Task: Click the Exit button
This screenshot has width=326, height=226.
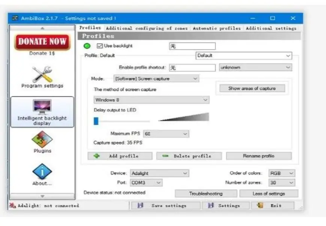Action: pyautogui.click(x=273, y=206)
